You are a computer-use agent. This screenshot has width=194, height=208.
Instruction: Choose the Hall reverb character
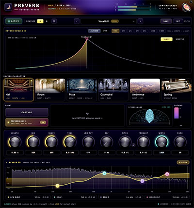(18, 90)
